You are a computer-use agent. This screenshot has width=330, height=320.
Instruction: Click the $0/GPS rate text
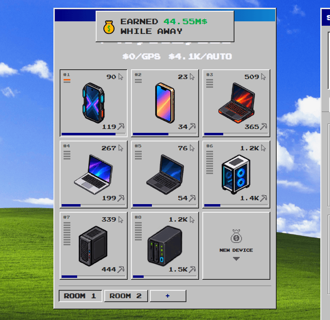141,56
